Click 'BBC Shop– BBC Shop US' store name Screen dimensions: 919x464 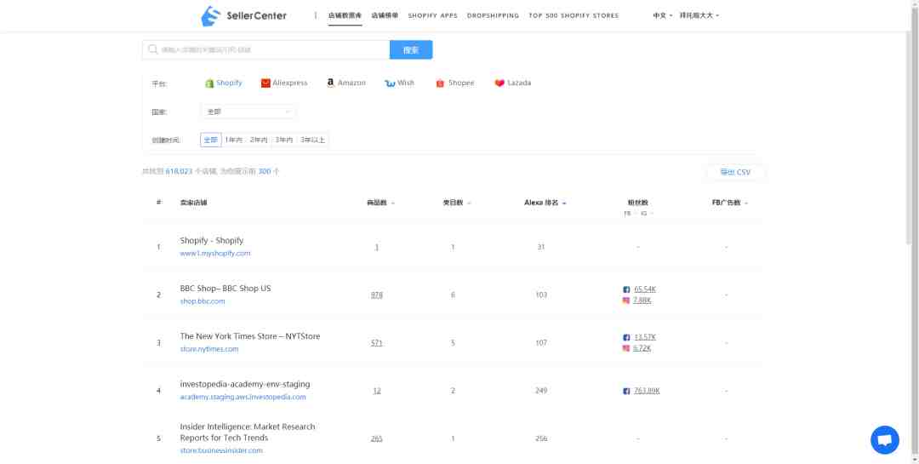point(225,289)
